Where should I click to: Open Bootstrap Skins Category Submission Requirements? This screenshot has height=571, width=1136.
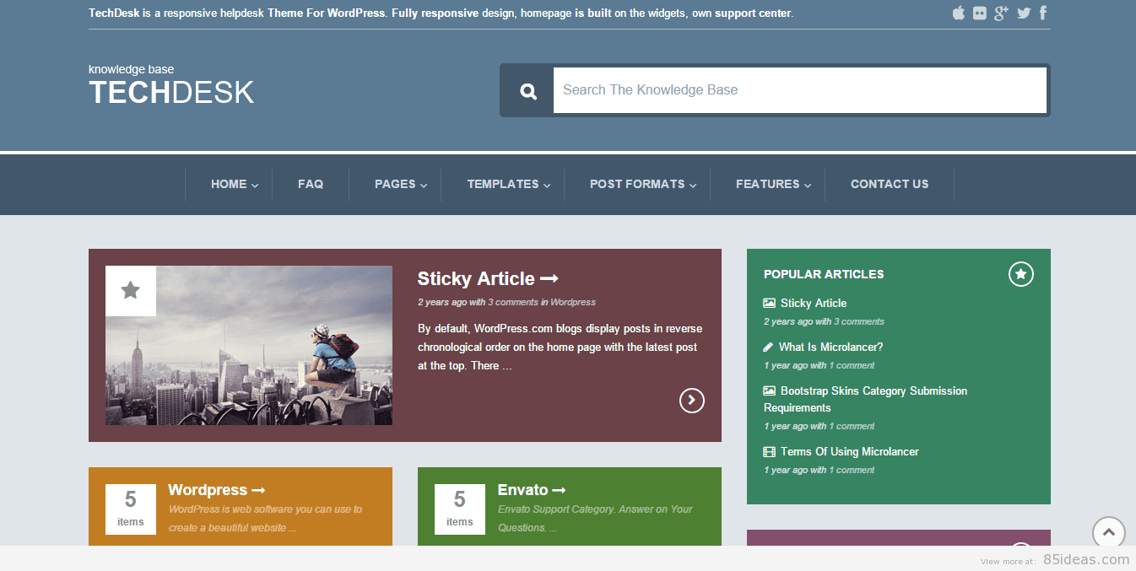[x=866, y=399]
